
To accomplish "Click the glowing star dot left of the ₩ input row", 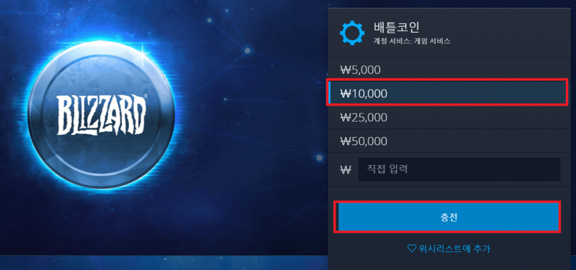I will coord(319,157).
